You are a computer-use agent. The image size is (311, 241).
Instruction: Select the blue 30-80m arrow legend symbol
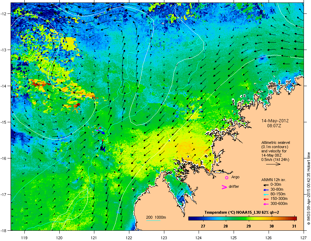[266, 190]
